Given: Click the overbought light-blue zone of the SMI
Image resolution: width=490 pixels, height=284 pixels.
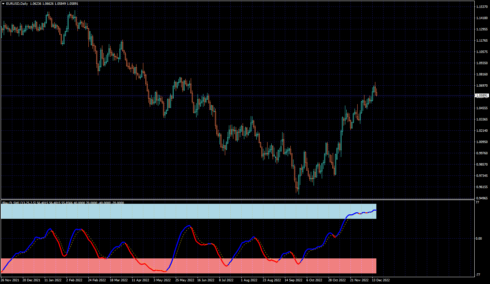Looking at the screenshot, I should 188,211.
